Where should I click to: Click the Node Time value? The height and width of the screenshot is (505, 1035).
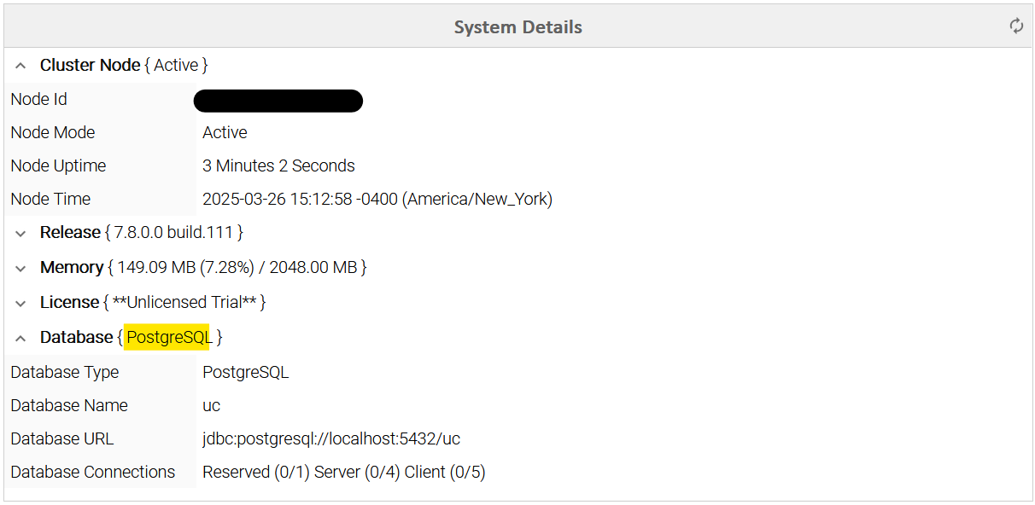coord(377,199)
